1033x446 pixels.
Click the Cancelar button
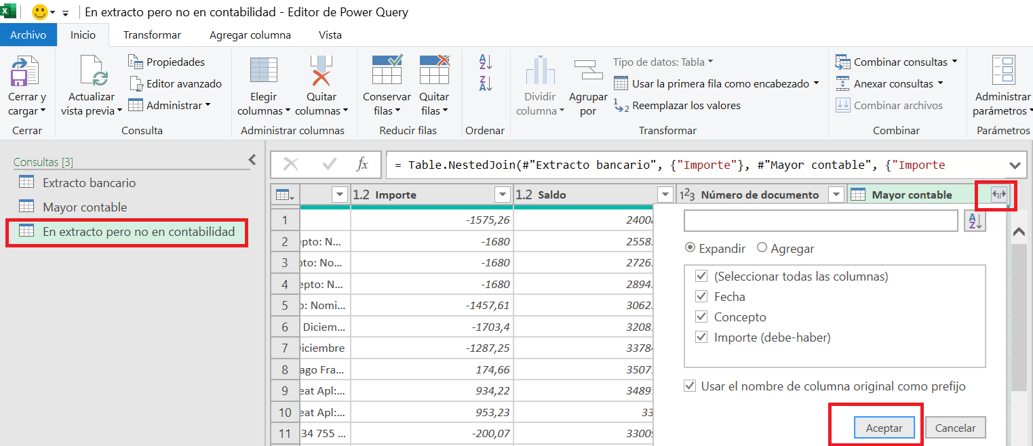click(x=955, y=428)
